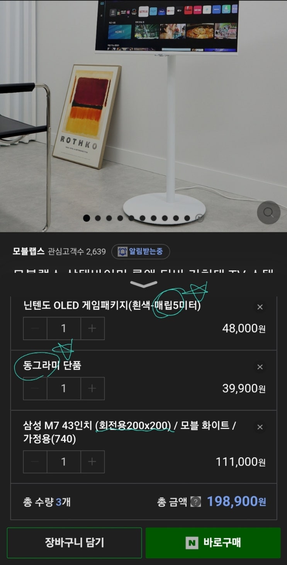Collapse the options panel with the chevron
The width and height of the screenshot is (287, 565).
pos(144,284)
